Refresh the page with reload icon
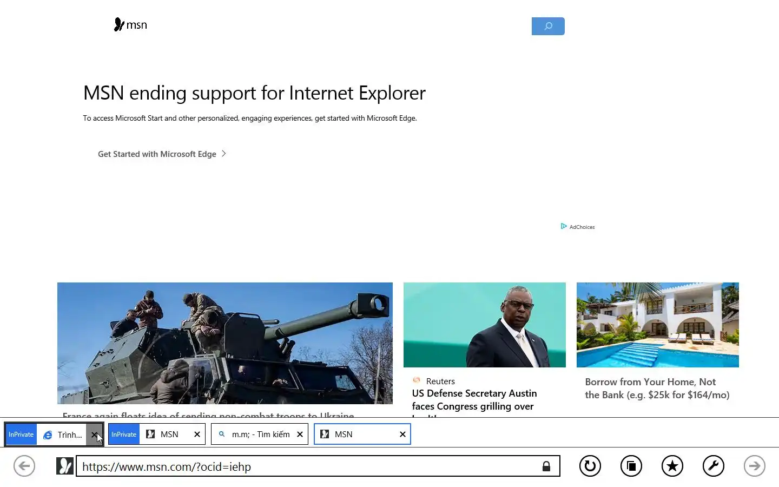 pyautogui.click(x=590, y=466)
